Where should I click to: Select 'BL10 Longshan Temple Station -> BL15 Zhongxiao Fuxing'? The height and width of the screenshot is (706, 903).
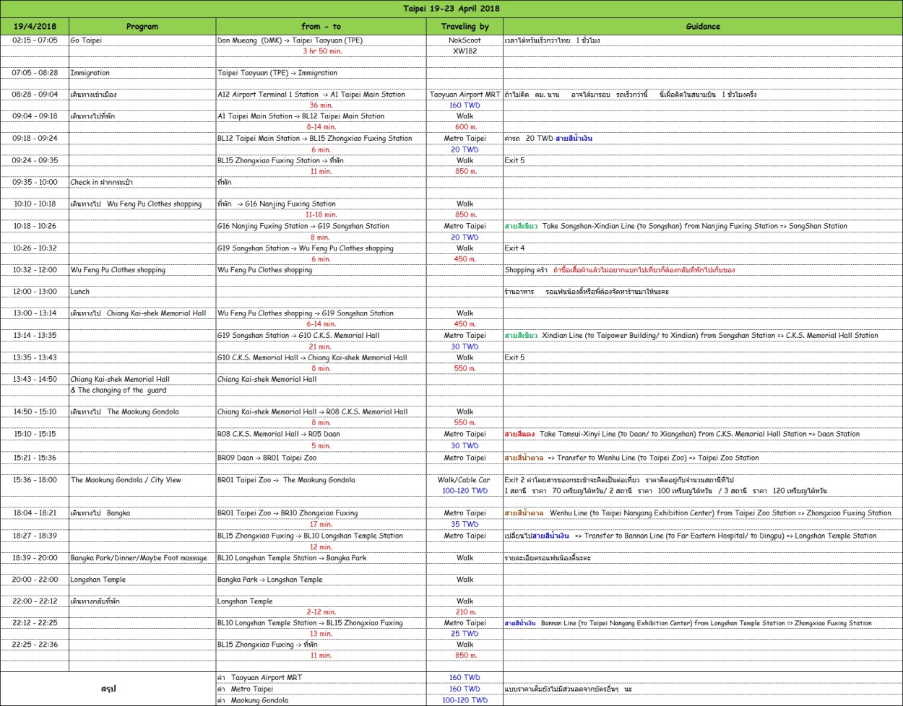pyautogui.click(x=321, y=623)
